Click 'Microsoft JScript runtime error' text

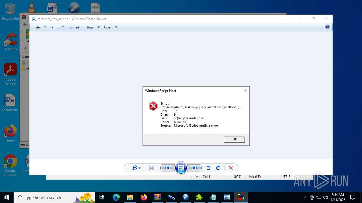pos(196,125)
